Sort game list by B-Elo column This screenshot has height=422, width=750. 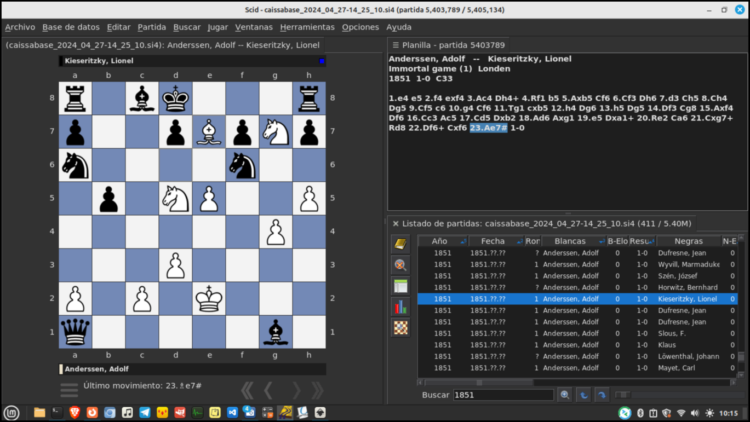pyautogui.click(x=617, y=241)
